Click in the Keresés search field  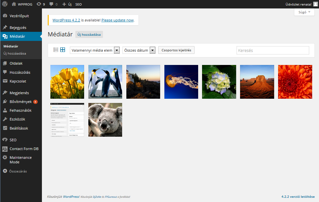pos(273,50)
